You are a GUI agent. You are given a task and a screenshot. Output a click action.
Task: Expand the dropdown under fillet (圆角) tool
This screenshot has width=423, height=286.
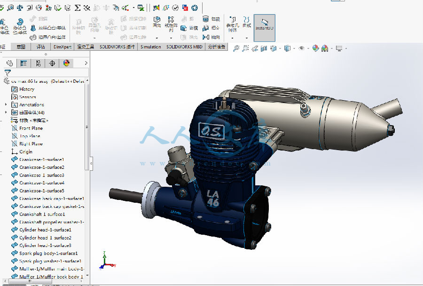coord(157,38)
